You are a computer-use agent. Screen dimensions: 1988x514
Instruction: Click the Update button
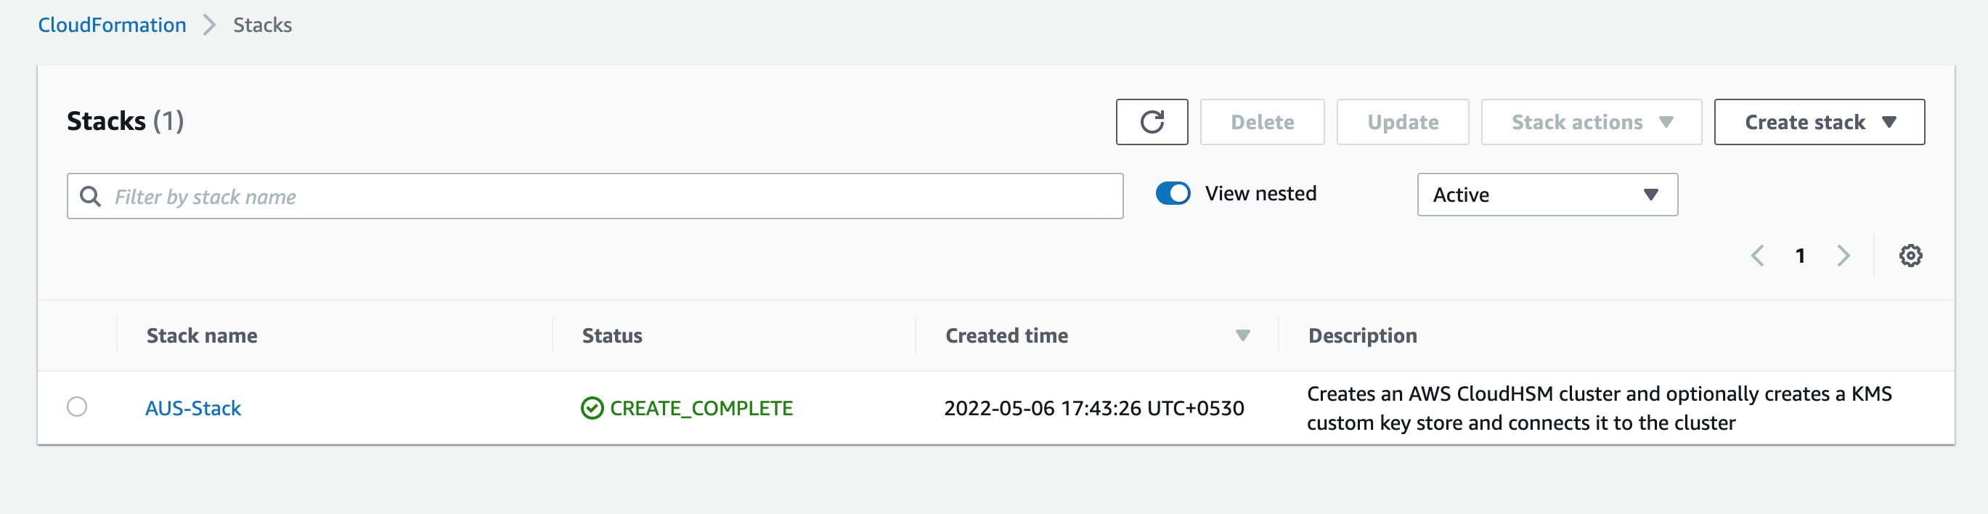click(x=1402, y=121)
